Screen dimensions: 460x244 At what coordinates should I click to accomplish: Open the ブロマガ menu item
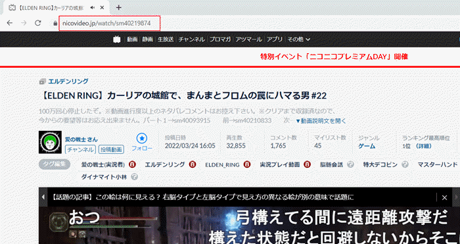pos(220,39)
